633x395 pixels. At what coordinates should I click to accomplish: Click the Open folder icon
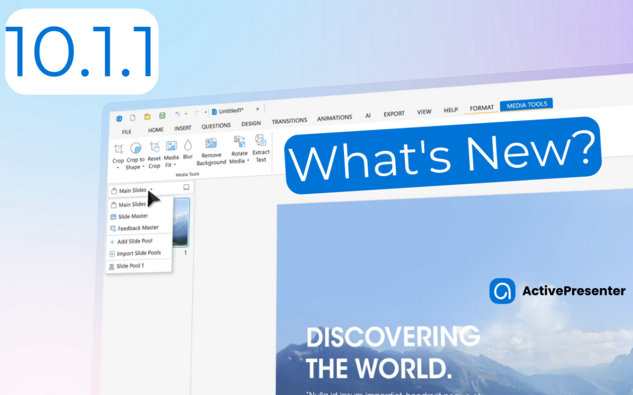(147, 116)
